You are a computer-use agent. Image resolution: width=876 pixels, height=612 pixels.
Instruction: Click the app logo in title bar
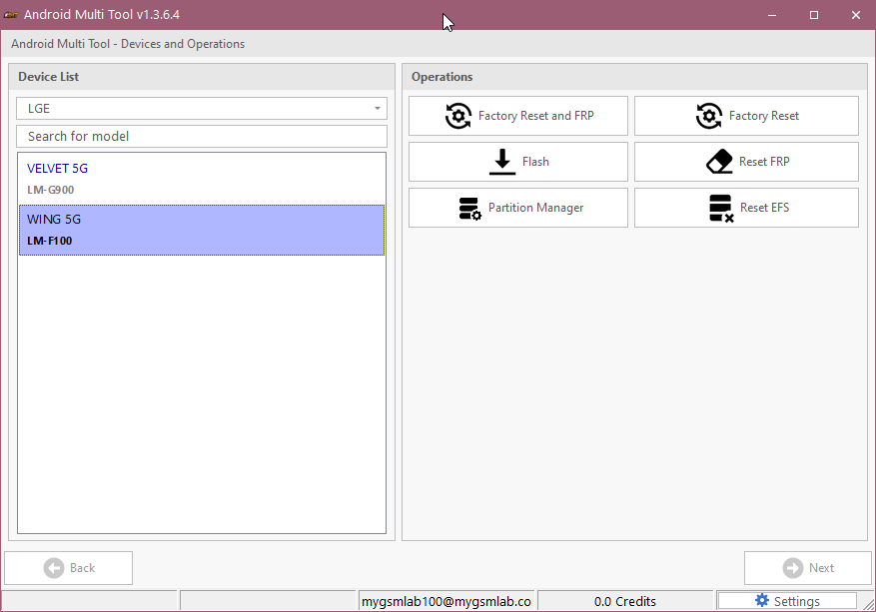(x=11, y=15)
